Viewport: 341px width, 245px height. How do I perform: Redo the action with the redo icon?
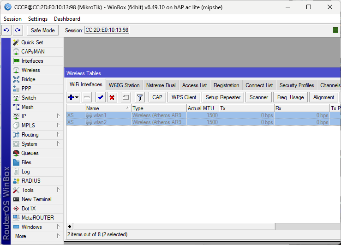pos(18,30)
